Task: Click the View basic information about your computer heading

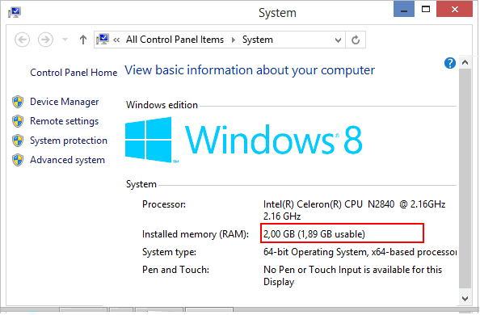Action: (x=250, y=70)
